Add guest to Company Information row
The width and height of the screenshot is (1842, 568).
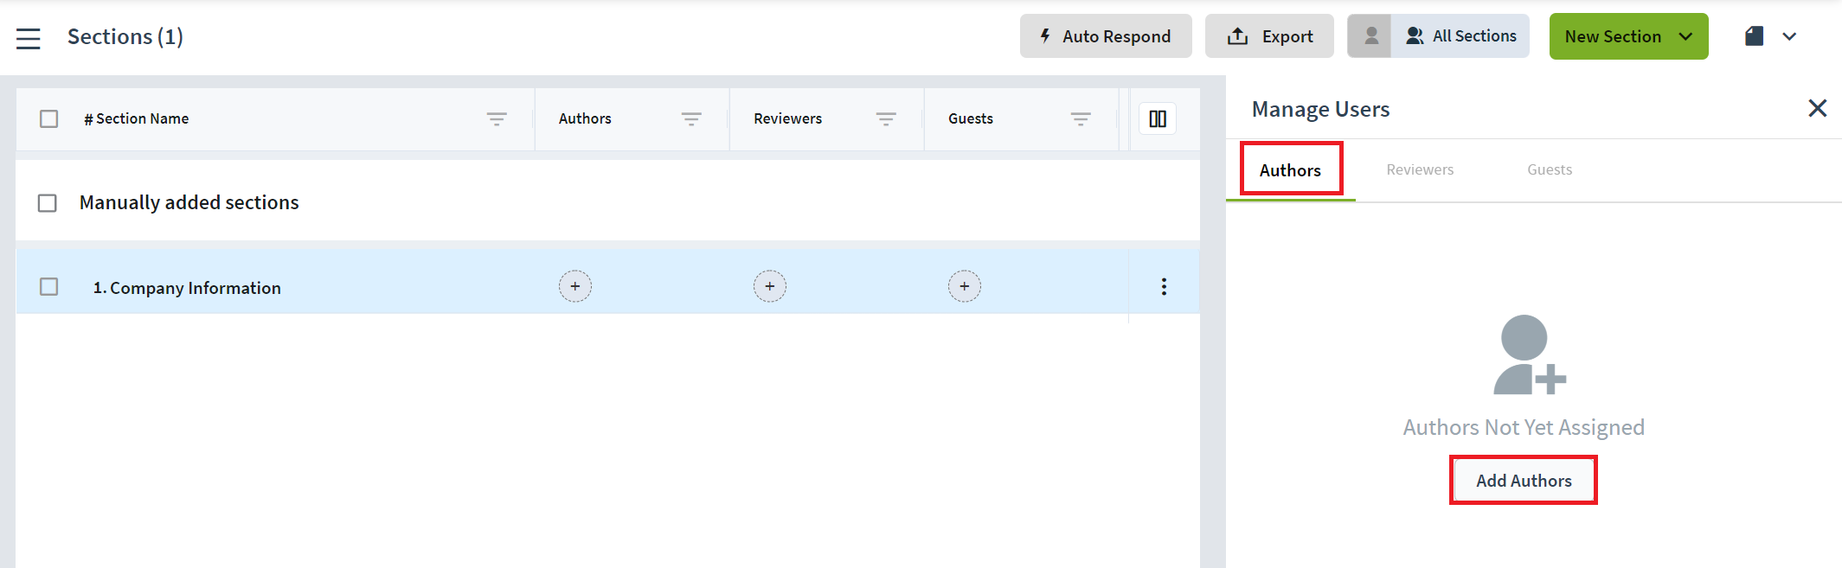click(x=965, y=286)
